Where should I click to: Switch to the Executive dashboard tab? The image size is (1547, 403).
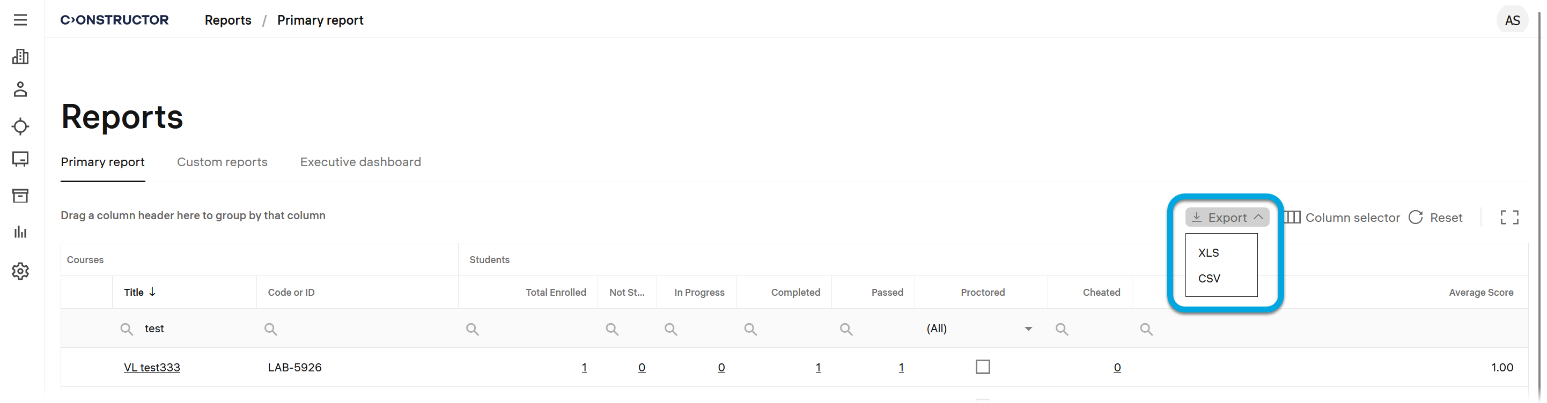[360, 162]
